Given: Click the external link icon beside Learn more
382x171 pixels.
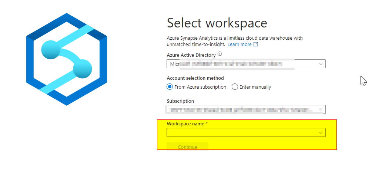Looking at the screenshot, I should pos(255,45).
